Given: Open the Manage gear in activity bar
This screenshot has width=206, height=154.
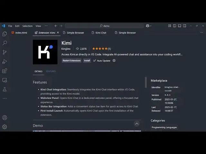Looking at the screenshot, I should click(5, 127).
